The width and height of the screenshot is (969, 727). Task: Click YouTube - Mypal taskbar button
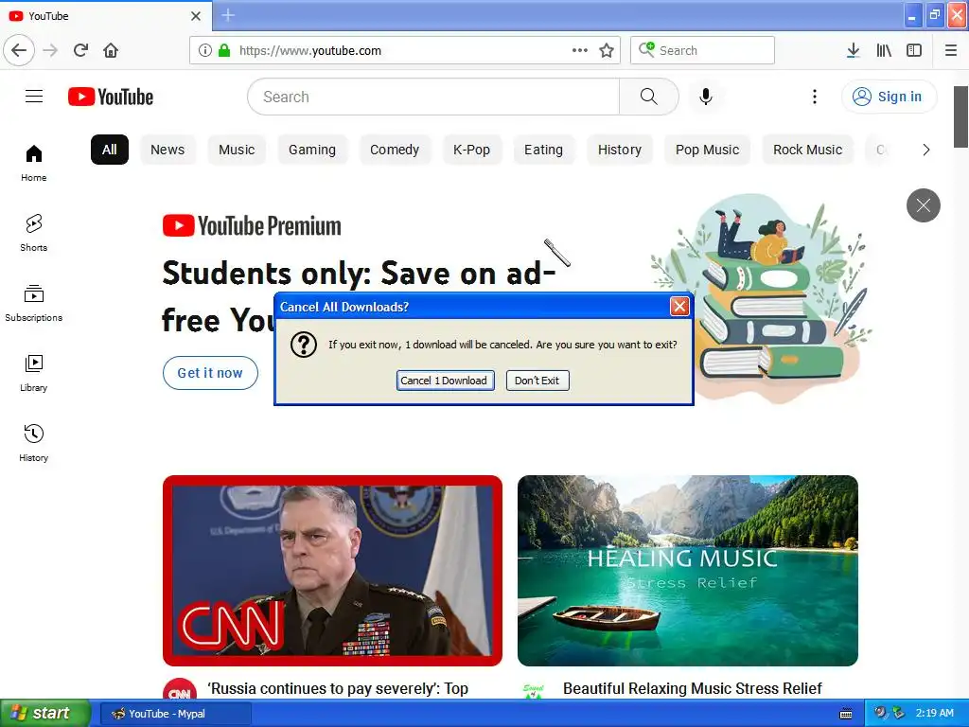pyautogui.click(x=175, y=714)
